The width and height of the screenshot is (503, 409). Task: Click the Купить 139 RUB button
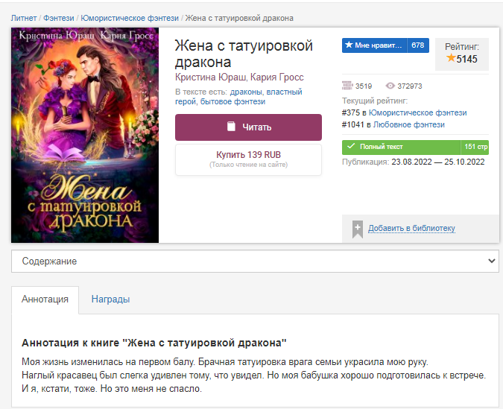click(x=248, y=159)
